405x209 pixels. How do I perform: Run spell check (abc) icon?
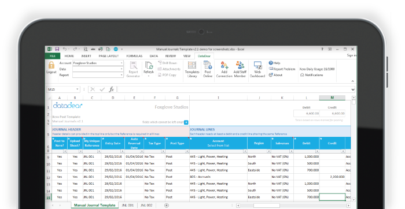tap(93, 49)
